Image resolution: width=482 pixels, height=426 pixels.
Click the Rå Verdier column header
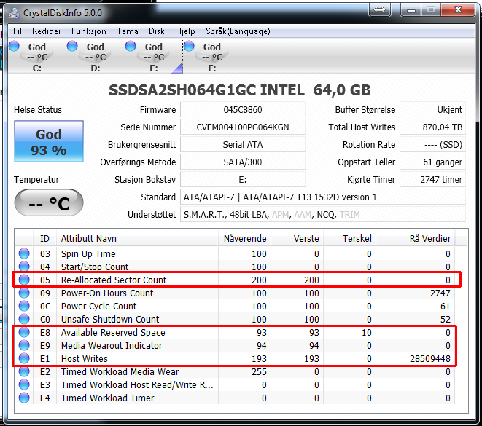[x=416, y=238]
